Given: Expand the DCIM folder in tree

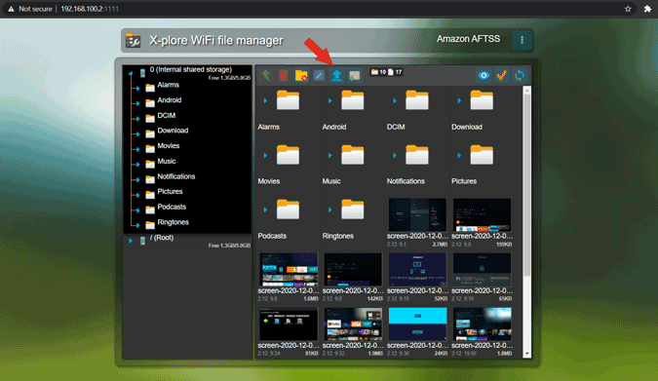Looking at the screenshot, I should (137, 119).
